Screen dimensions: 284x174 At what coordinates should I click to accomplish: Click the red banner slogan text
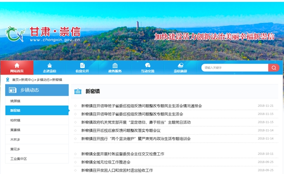coord(214,36)
